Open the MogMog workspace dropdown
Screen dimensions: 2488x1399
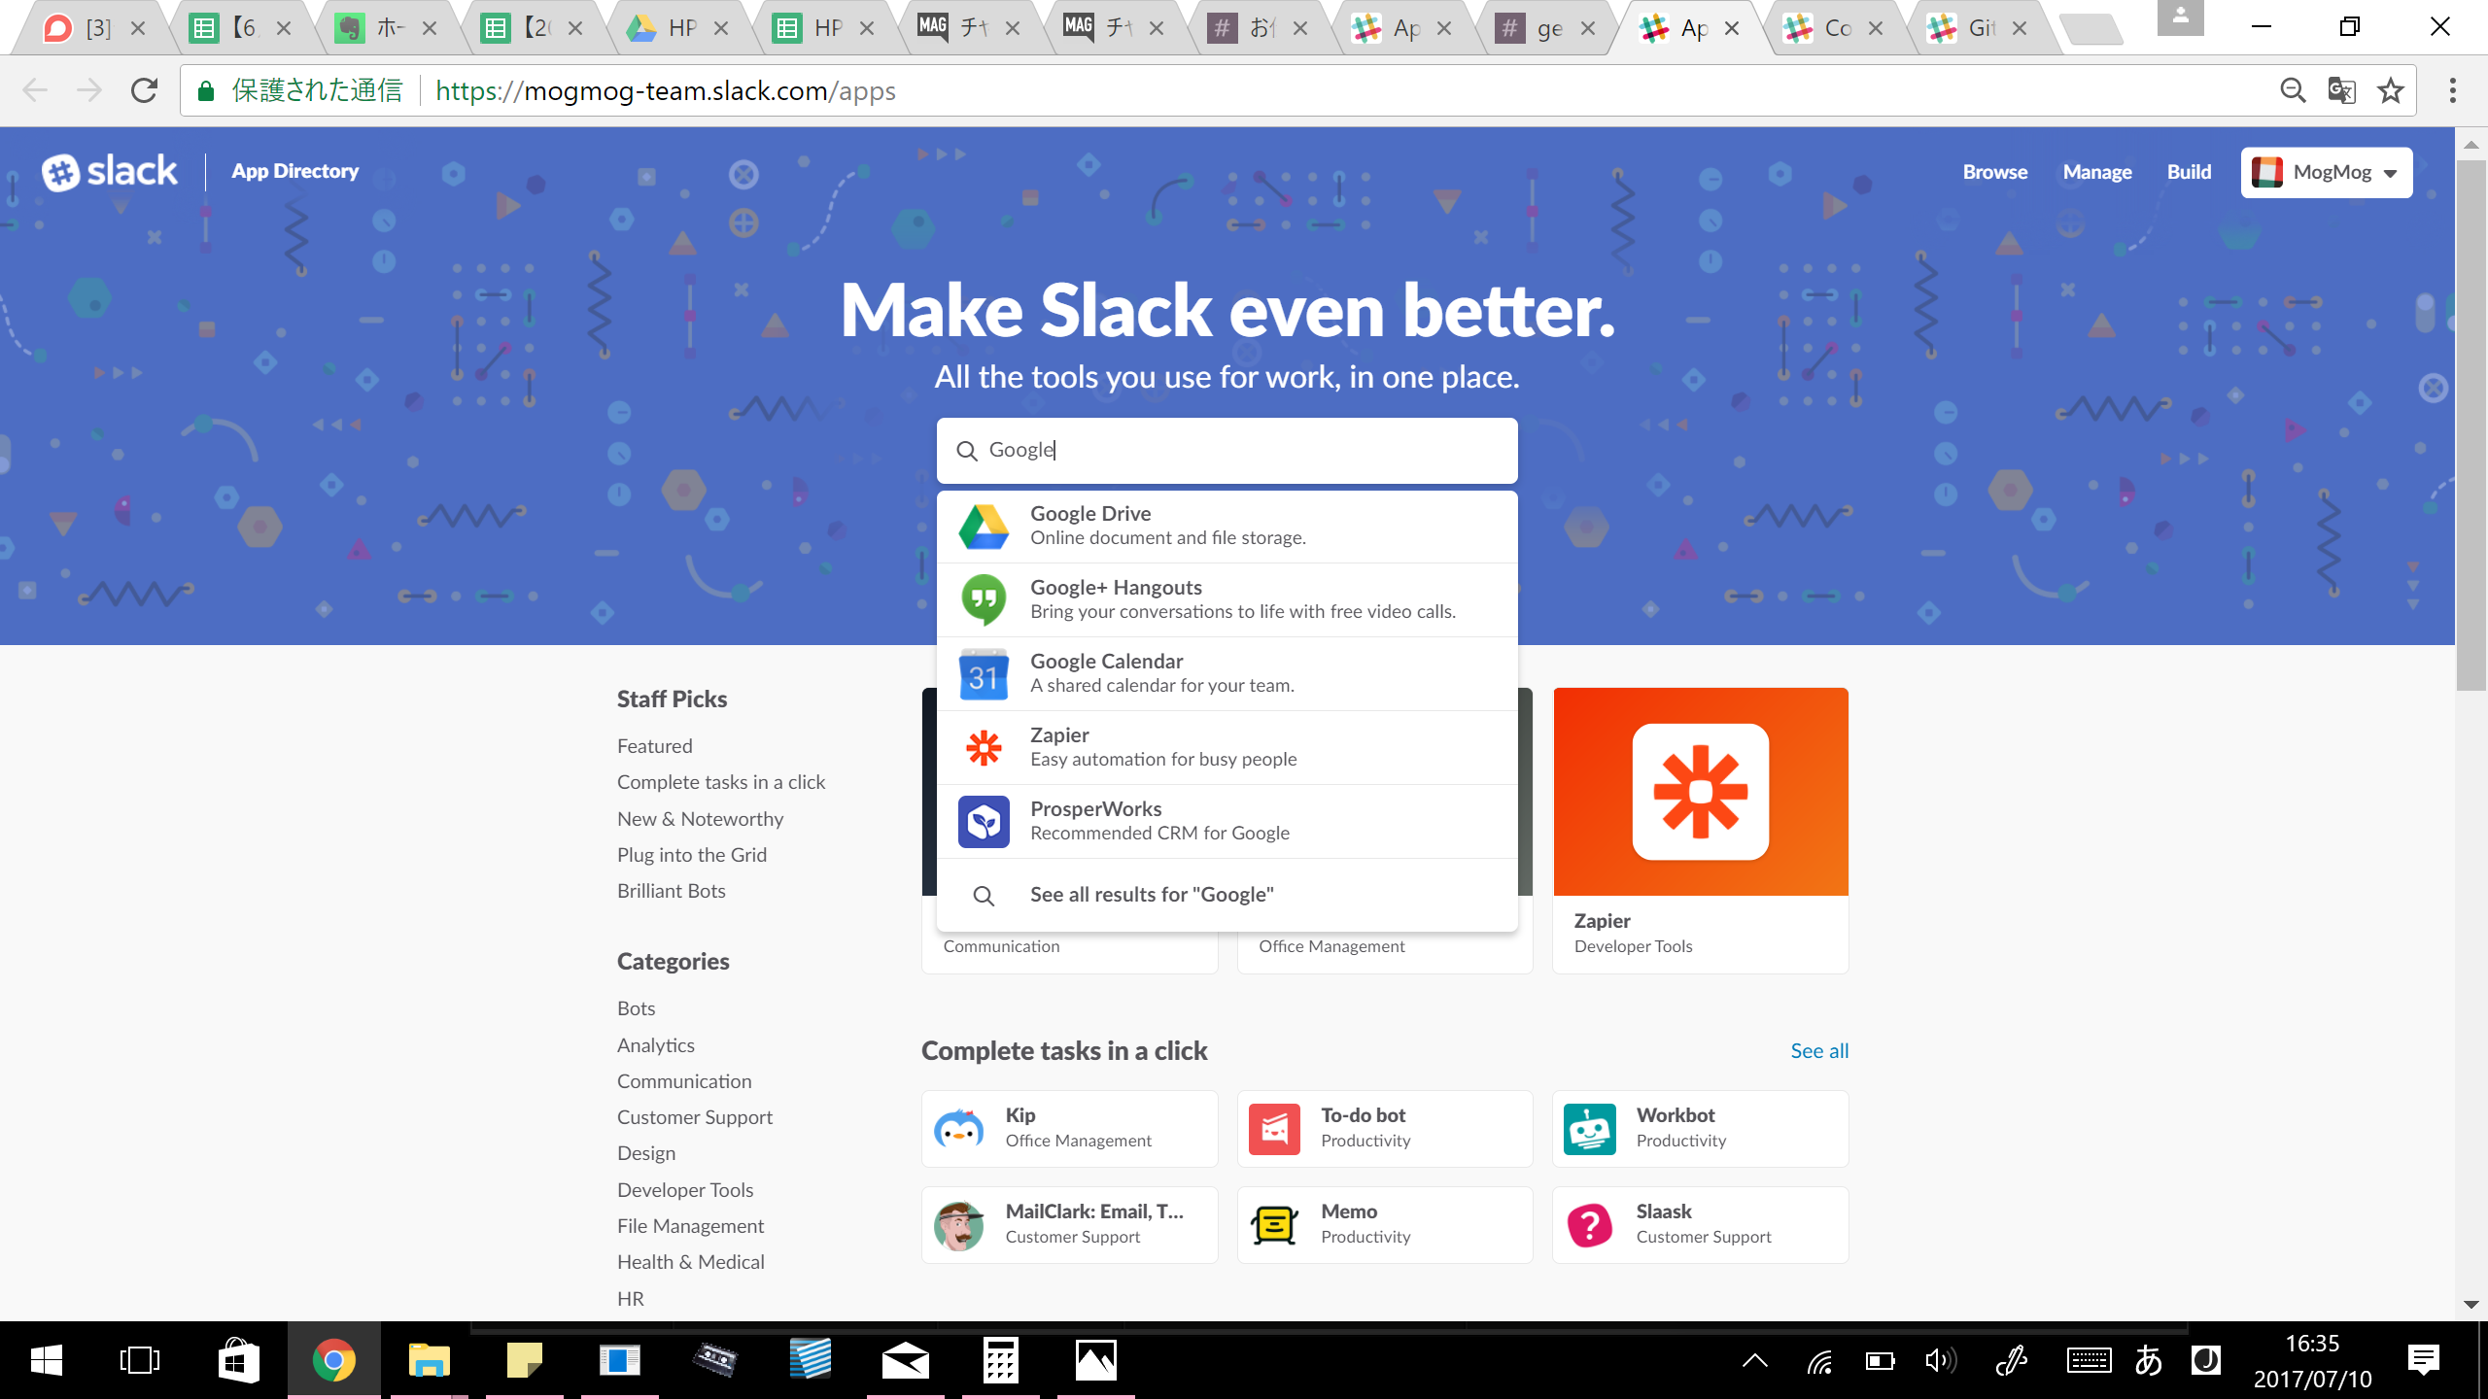[x=2325, y=172]
